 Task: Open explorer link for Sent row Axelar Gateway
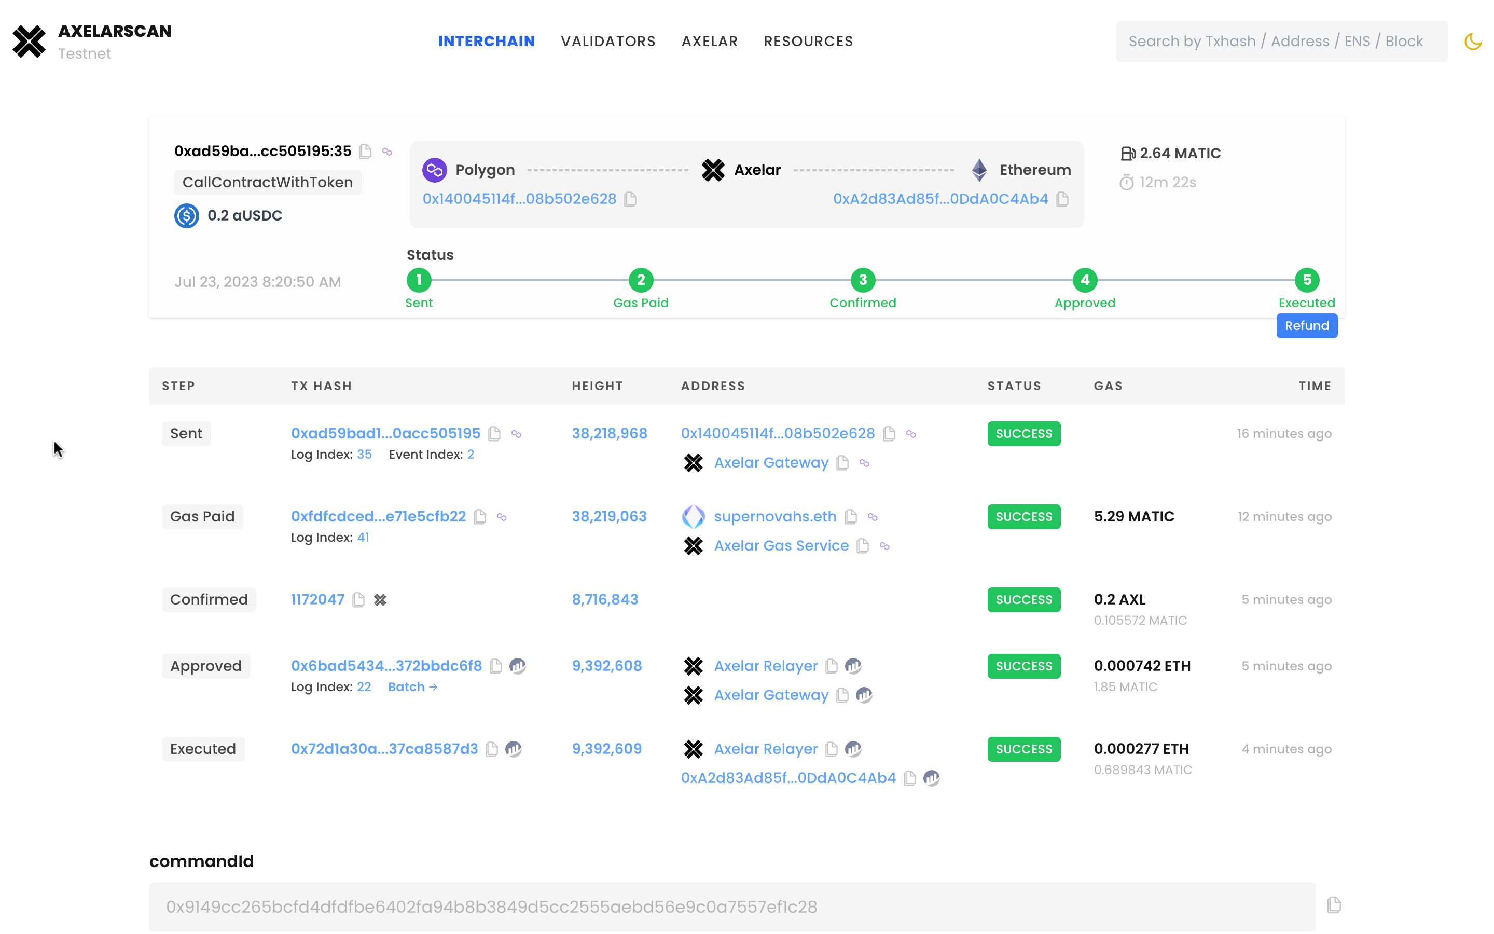point(864,463)
